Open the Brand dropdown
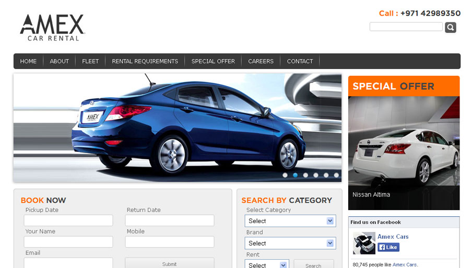The width and height of the screenshot is (472, 268). (x=290, y=243)
